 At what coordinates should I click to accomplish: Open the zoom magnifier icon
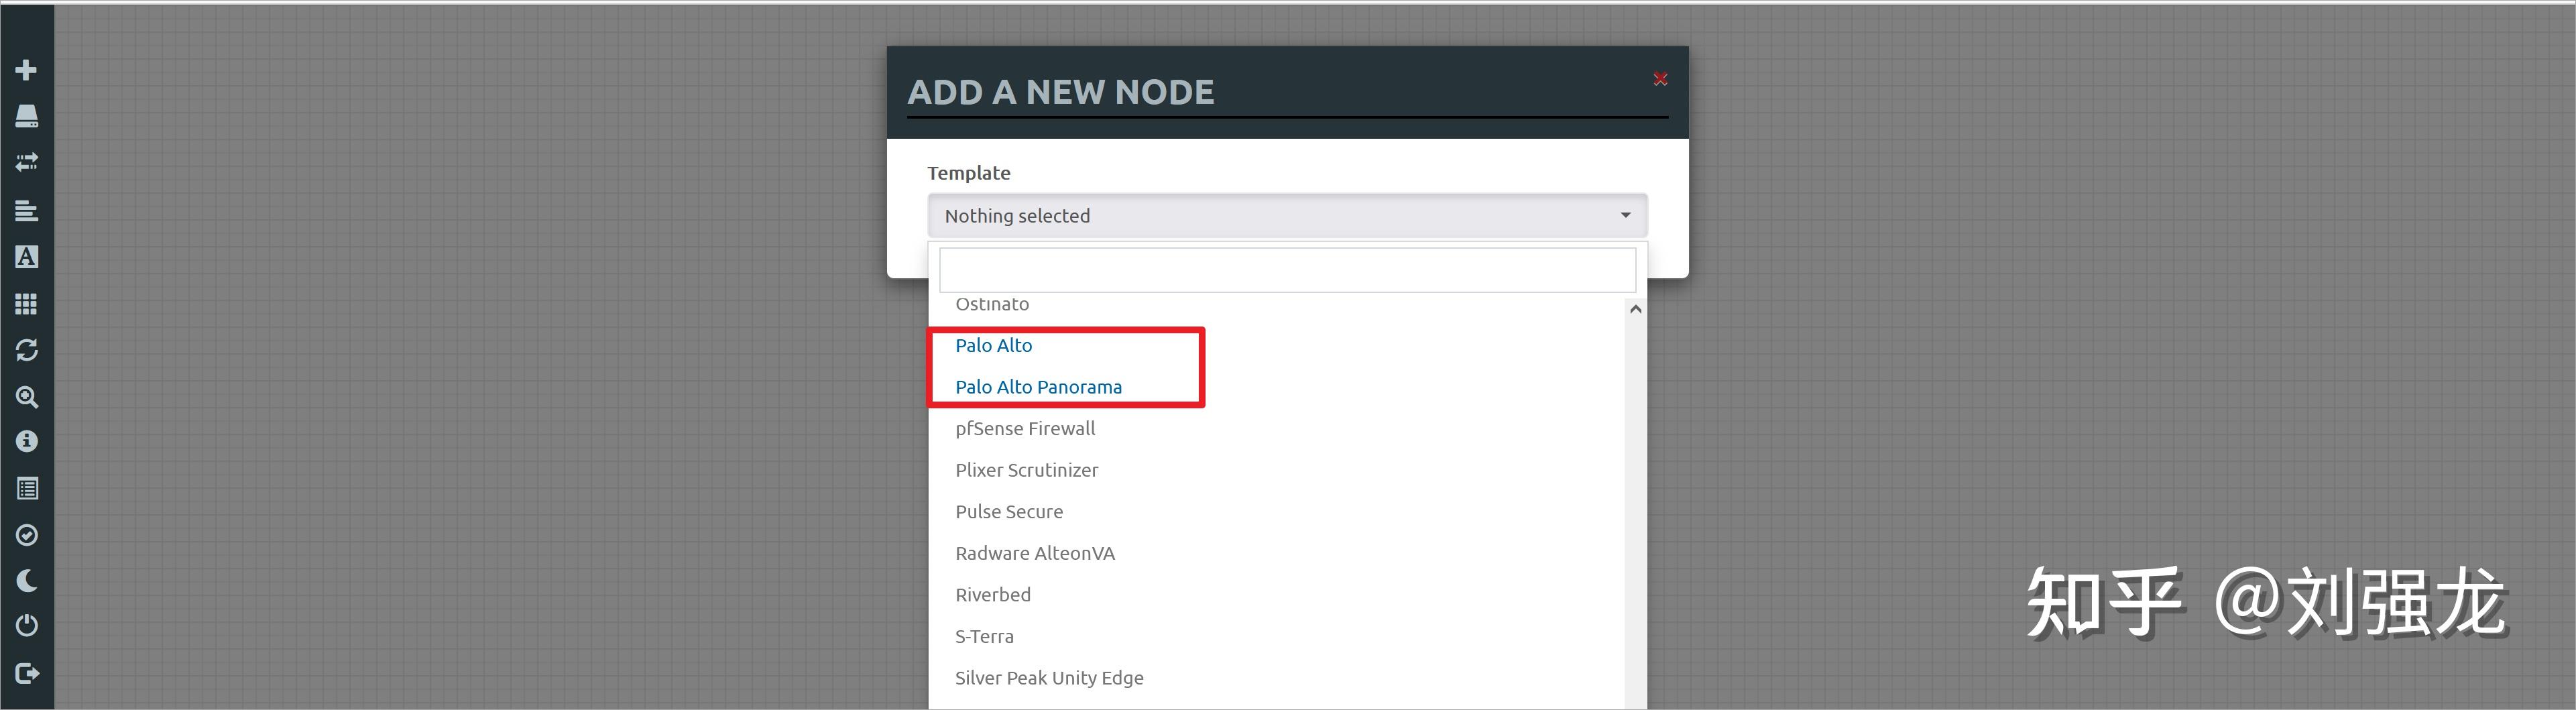[27, 397]
